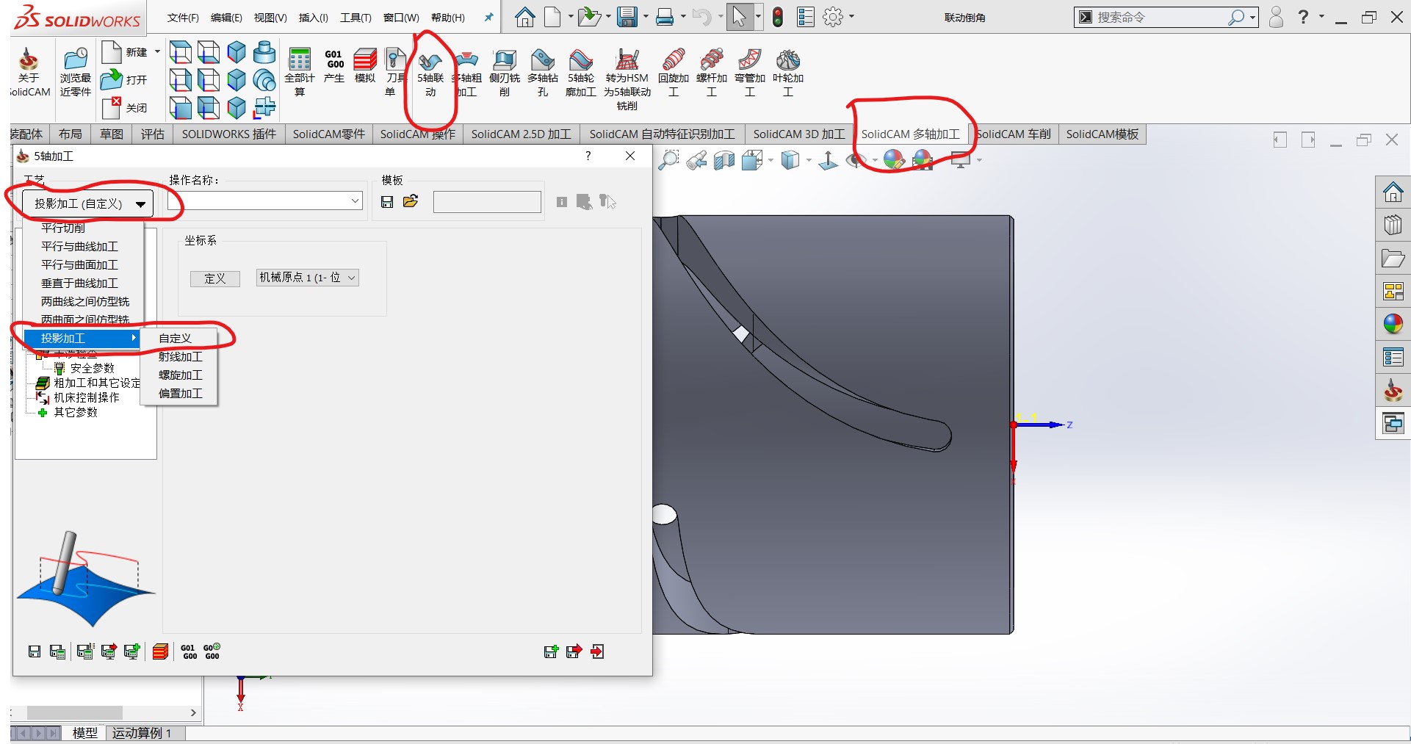
Task: Choose 偏置加工 from the submenu
Action: (181, 393)
